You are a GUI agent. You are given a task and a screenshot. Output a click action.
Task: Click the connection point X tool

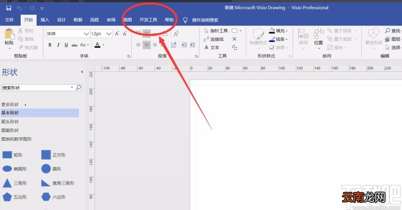[x=234, y=39]
